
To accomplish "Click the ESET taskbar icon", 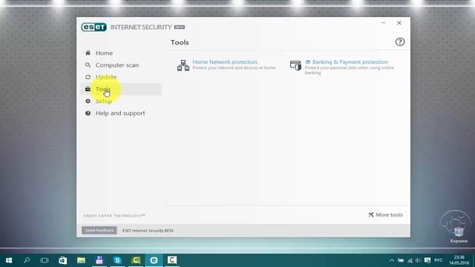I will pyautogui.click(x=154, y=260).
